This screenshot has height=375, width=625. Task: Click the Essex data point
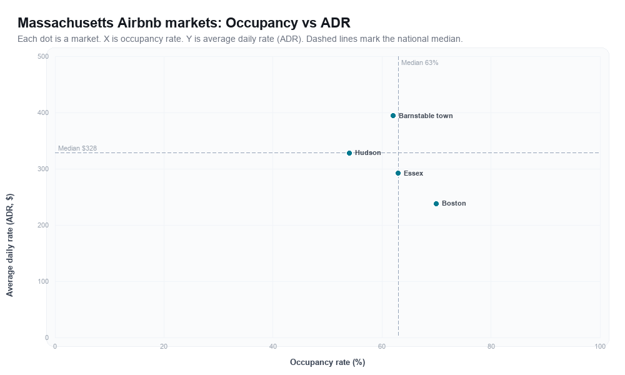[x=398, y=173]
